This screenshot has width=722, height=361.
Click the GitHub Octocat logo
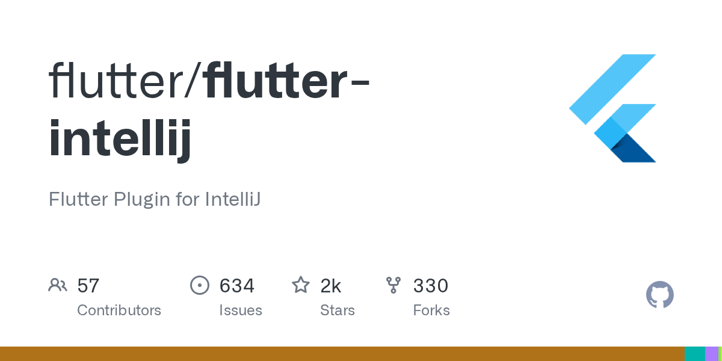tap(659, 295)
